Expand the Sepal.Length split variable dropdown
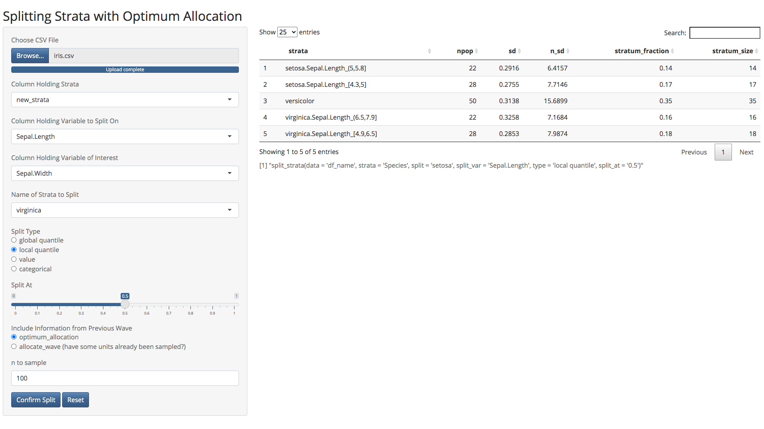This screenshot has height=429, width=764. 125,136
